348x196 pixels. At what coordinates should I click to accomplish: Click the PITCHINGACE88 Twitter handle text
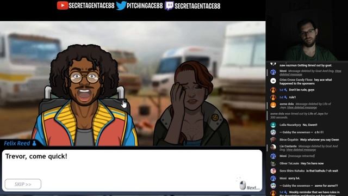click(145, 6)
